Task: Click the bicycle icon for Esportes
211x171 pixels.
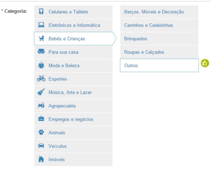Action: point(41,79)
